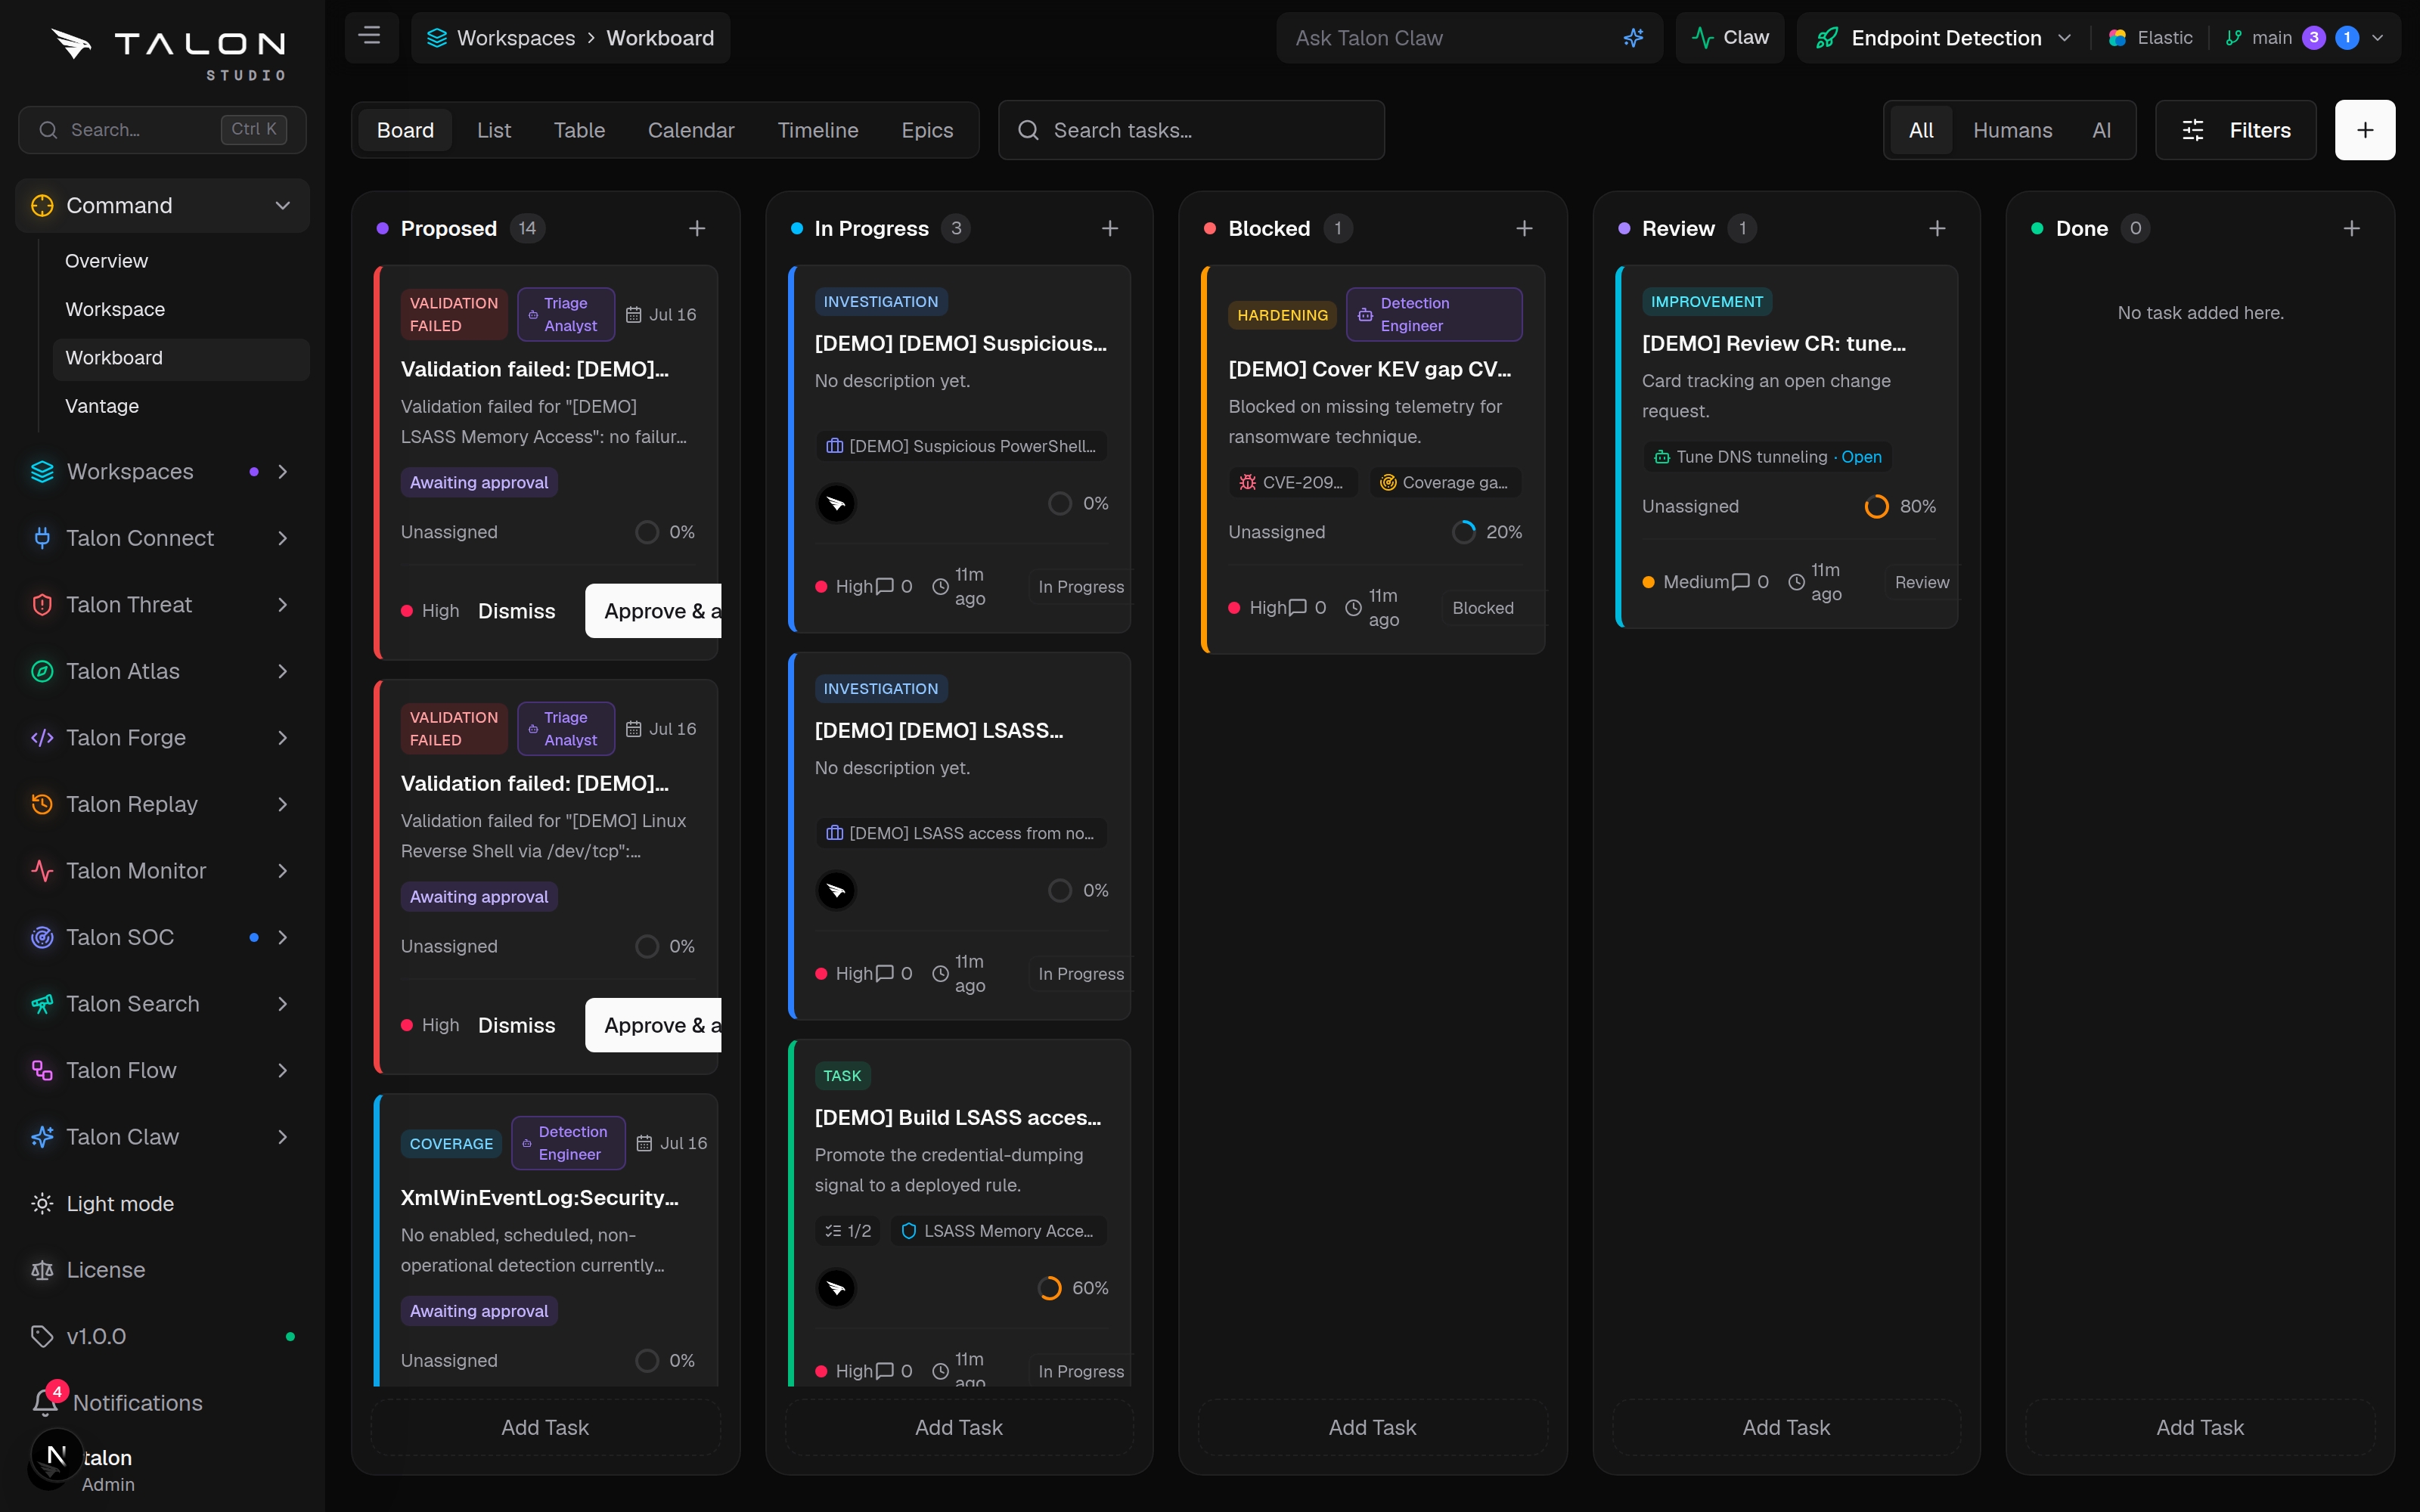This screenshot has width=2420, height=1512.
Task: Click the Talon Connect plug icon
Action: tap(42, 538)
